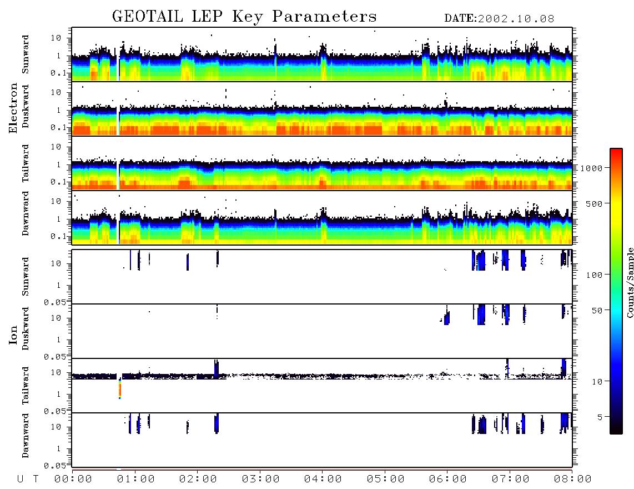Click the Electron 'Sunward' panel label
This screenshot has height=489, width=634.
(x=26, y=54)
